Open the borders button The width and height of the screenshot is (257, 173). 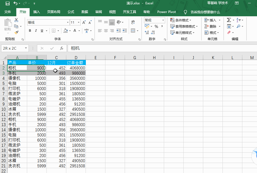(54, 31)
